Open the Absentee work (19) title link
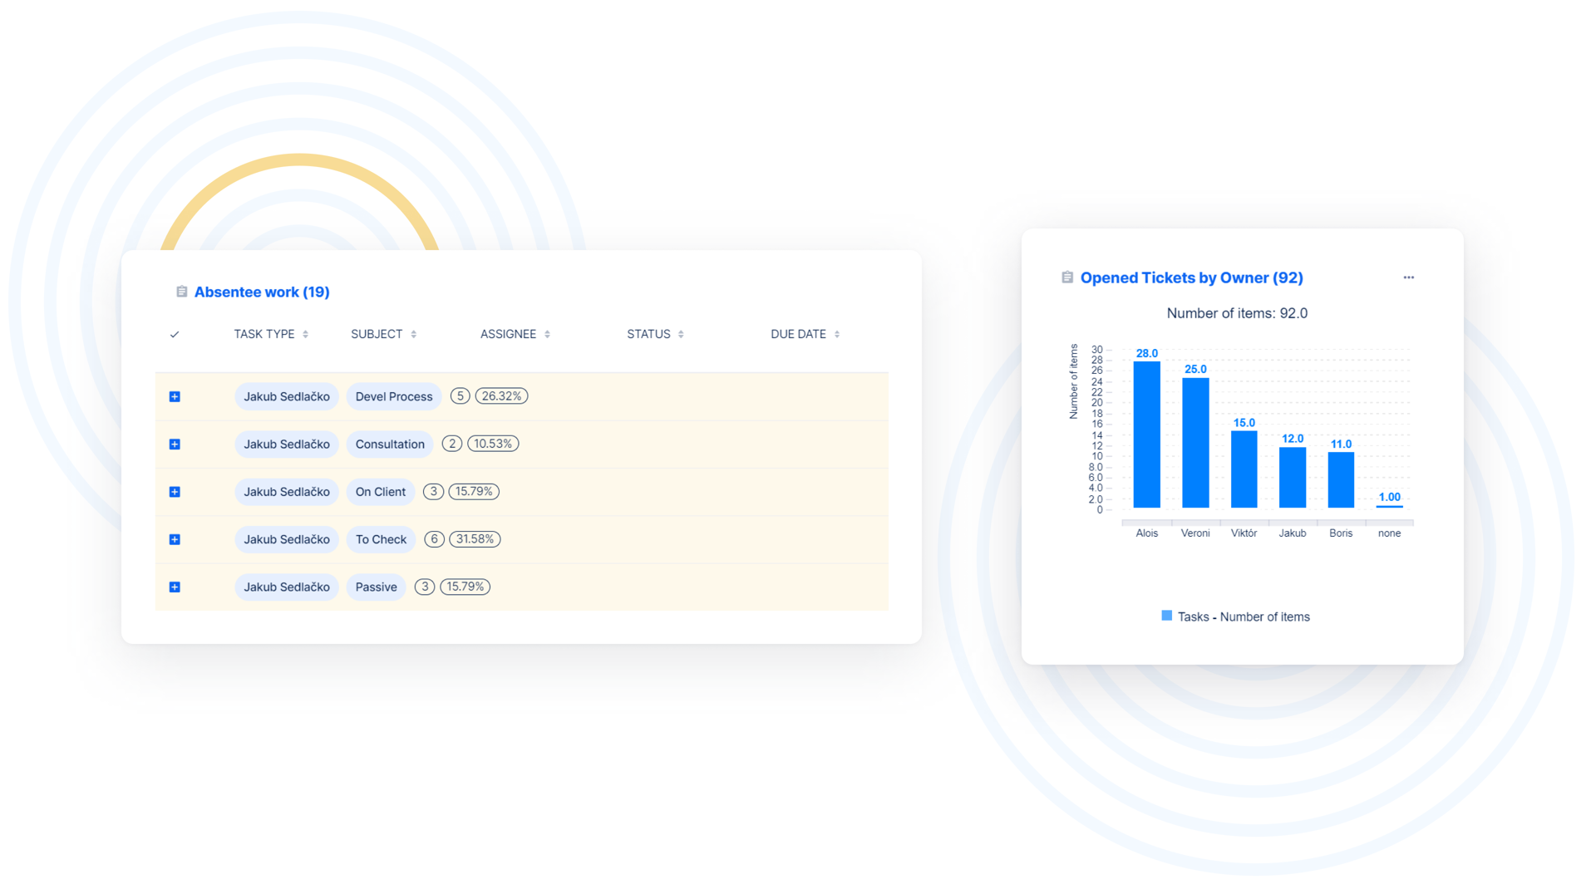Image resolution: width=1596 pixels, height=894 pixels. click(x=262, y=292)
